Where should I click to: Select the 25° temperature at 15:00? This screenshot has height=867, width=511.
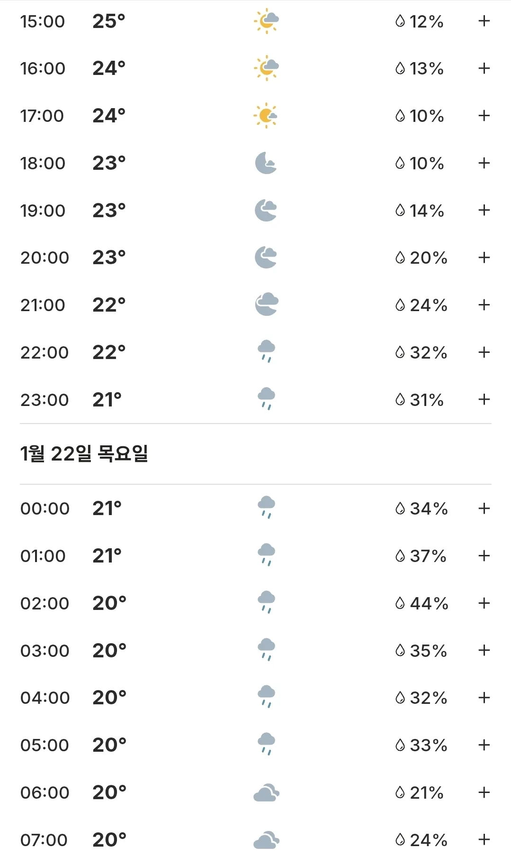(x=109, y=21)
